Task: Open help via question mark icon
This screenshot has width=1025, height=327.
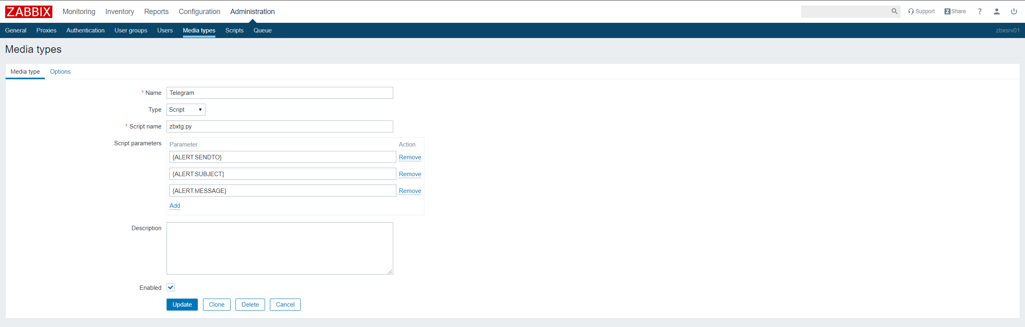Action: 980,12
